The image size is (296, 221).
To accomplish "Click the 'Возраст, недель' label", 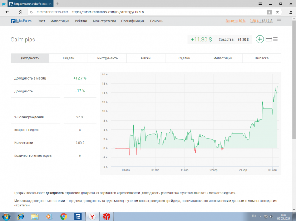I will point(27,130).
